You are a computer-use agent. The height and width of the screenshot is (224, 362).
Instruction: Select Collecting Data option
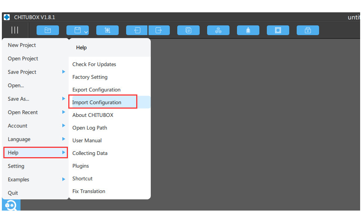[x=110, y=153]
